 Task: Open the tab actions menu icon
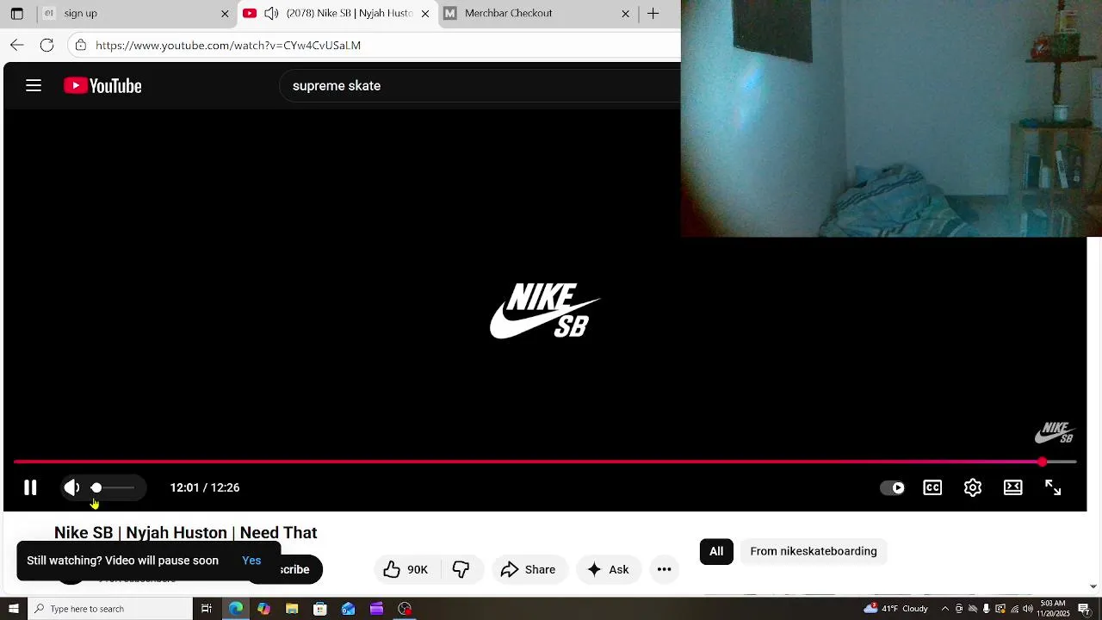16,14
